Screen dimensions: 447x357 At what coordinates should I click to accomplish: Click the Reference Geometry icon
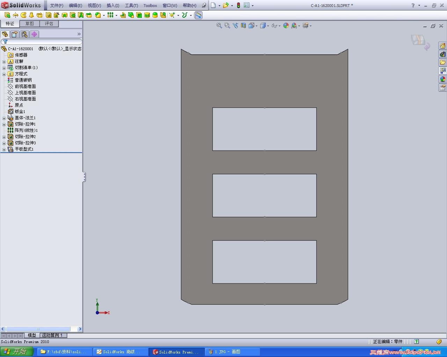coord(172,15)
